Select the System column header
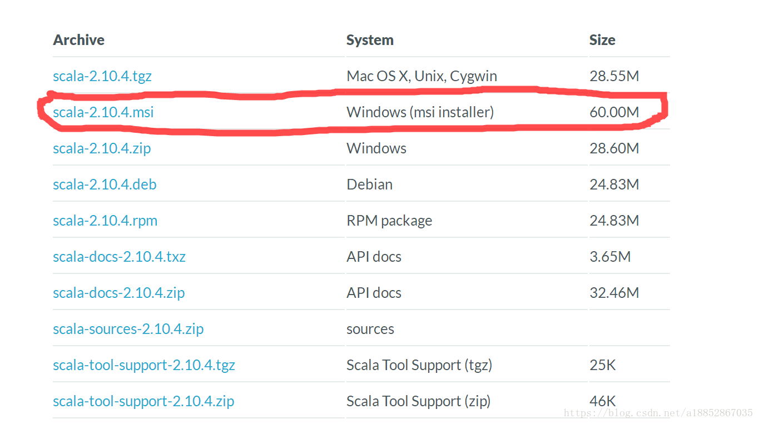The width and height of the screenshot is (759, 424). pyautogui.click(x=370, y=40)
